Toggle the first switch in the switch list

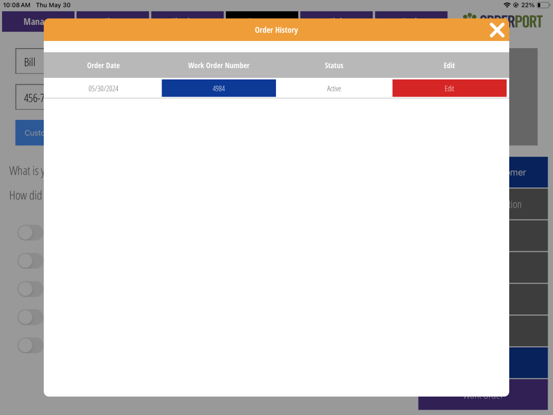[x=30, y=233]
